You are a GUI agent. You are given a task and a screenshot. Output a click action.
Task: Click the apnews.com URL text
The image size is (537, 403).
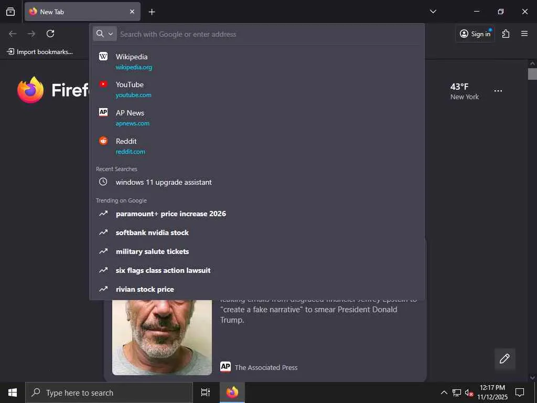132,123
